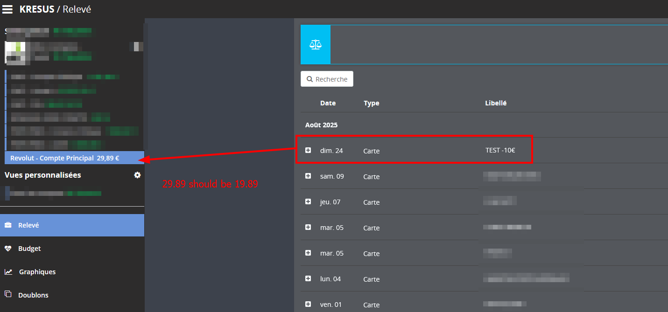Click the Doublons copy icon

point(8,295)
